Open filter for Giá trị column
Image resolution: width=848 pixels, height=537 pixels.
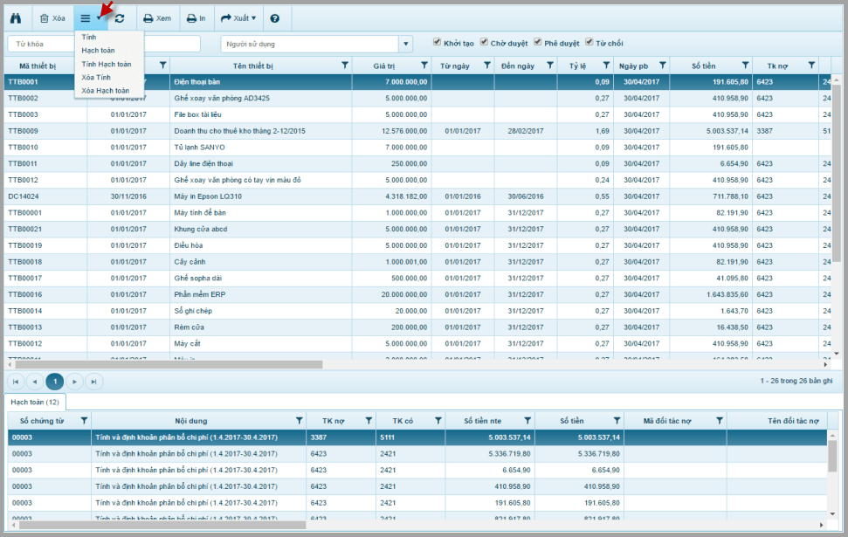pos(424,65)
